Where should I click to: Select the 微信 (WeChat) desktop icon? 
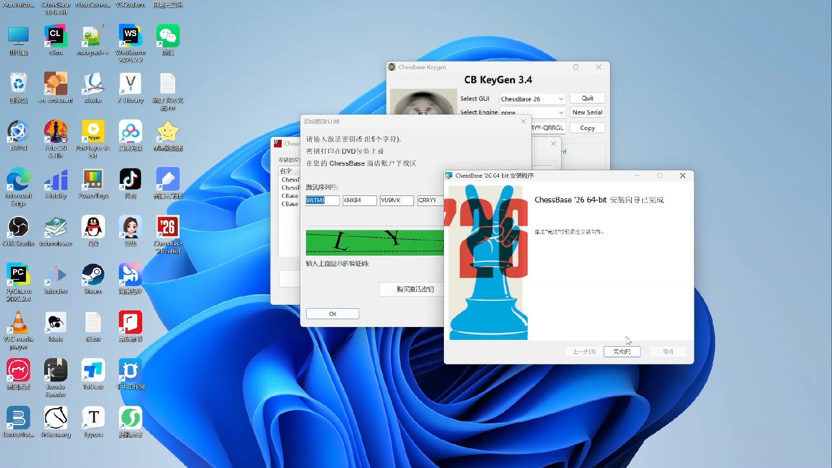pos(168,40)
